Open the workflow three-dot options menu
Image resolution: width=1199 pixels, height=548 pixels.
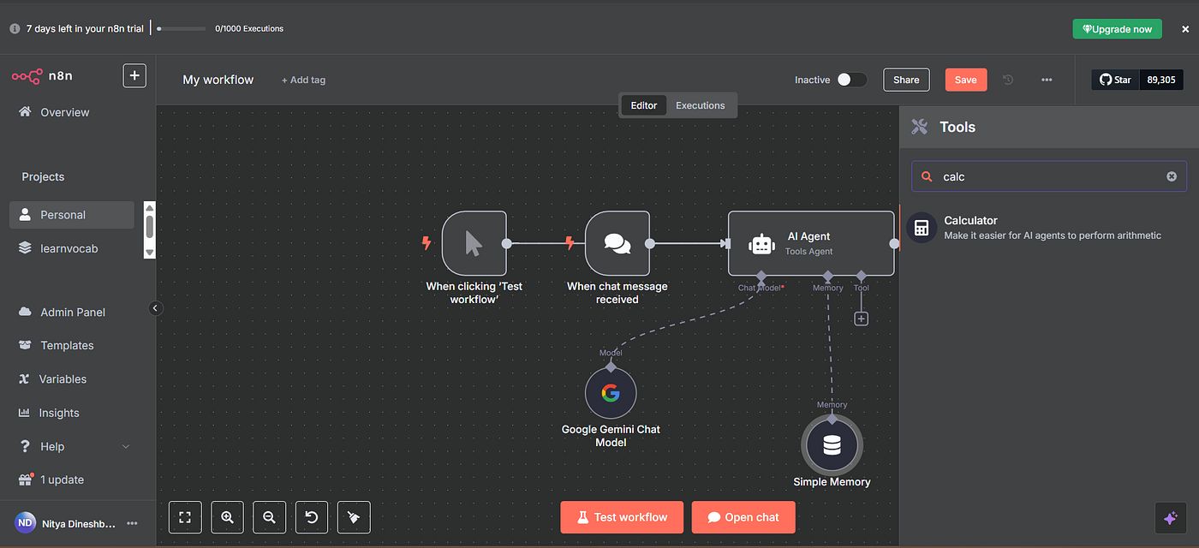pyautogui.click(x=1047, y=80)
